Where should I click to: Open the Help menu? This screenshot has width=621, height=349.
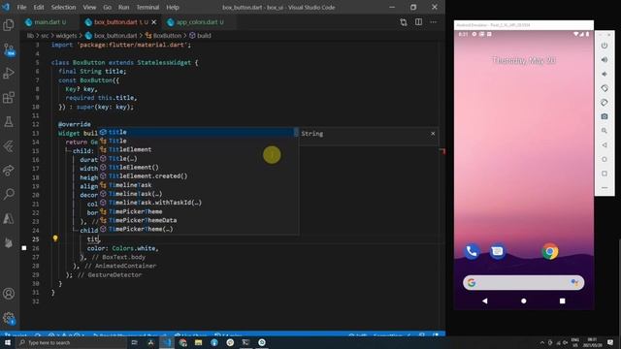173,7
